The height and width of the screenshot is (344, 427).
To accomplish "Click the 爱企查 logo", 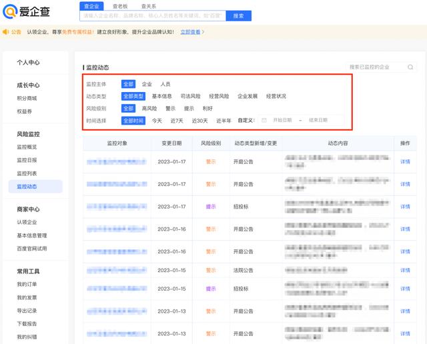I will click(26, 12).
